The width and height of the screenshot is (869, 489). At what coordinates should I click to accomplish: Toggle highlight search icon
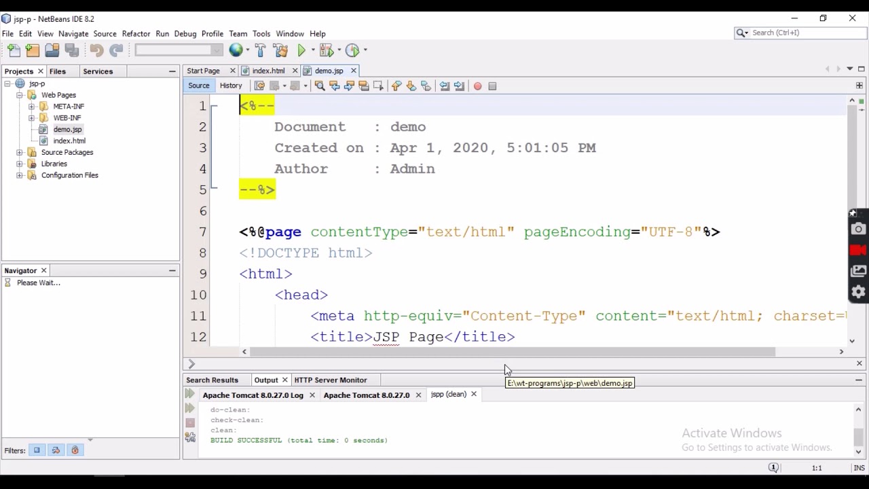[364, 86]
